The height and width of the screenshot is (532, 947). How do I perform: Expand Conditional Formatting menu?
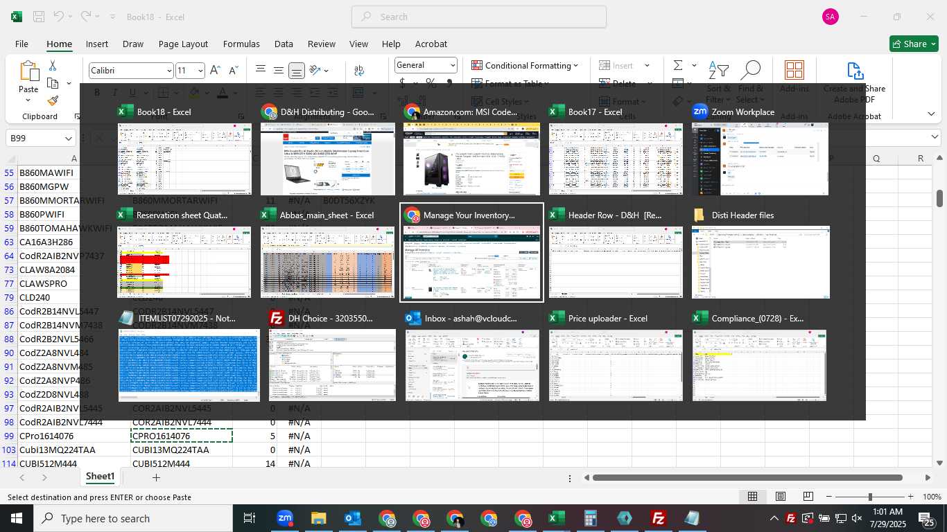point(525,65)
